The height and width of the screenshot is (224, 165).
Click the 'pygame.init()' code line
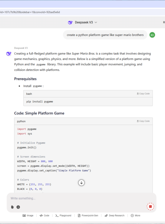pos(27,147)
